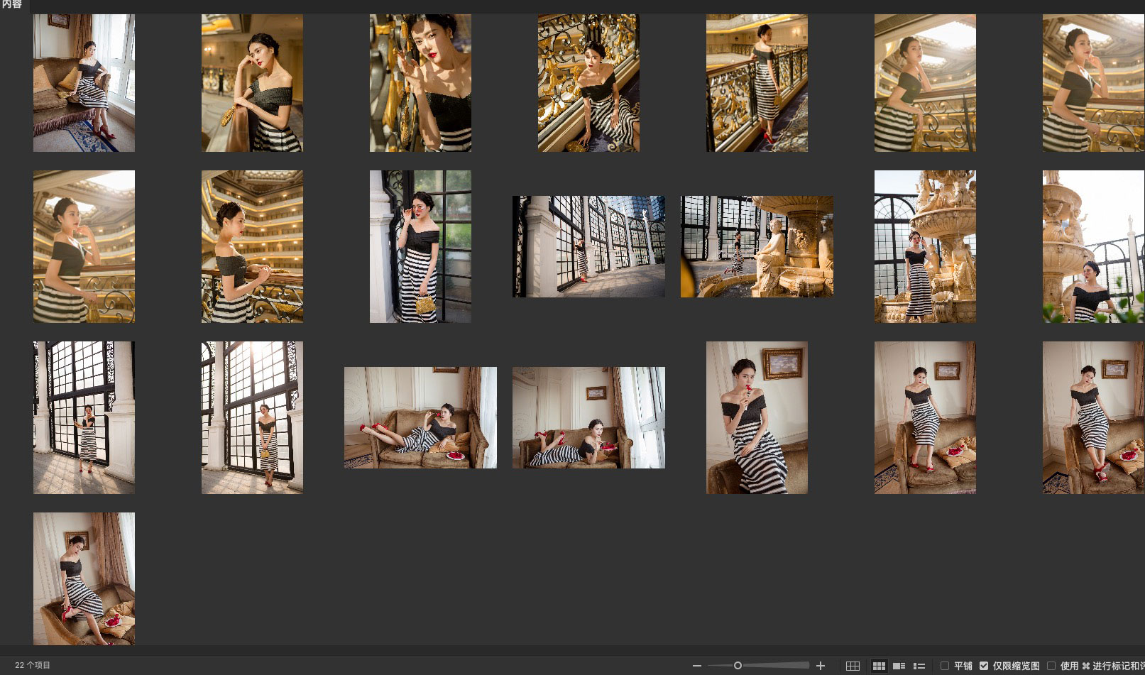1145x675 pixels.
Task: Click the plus icon to enlarge thumbnails
Action: [821, 666]
